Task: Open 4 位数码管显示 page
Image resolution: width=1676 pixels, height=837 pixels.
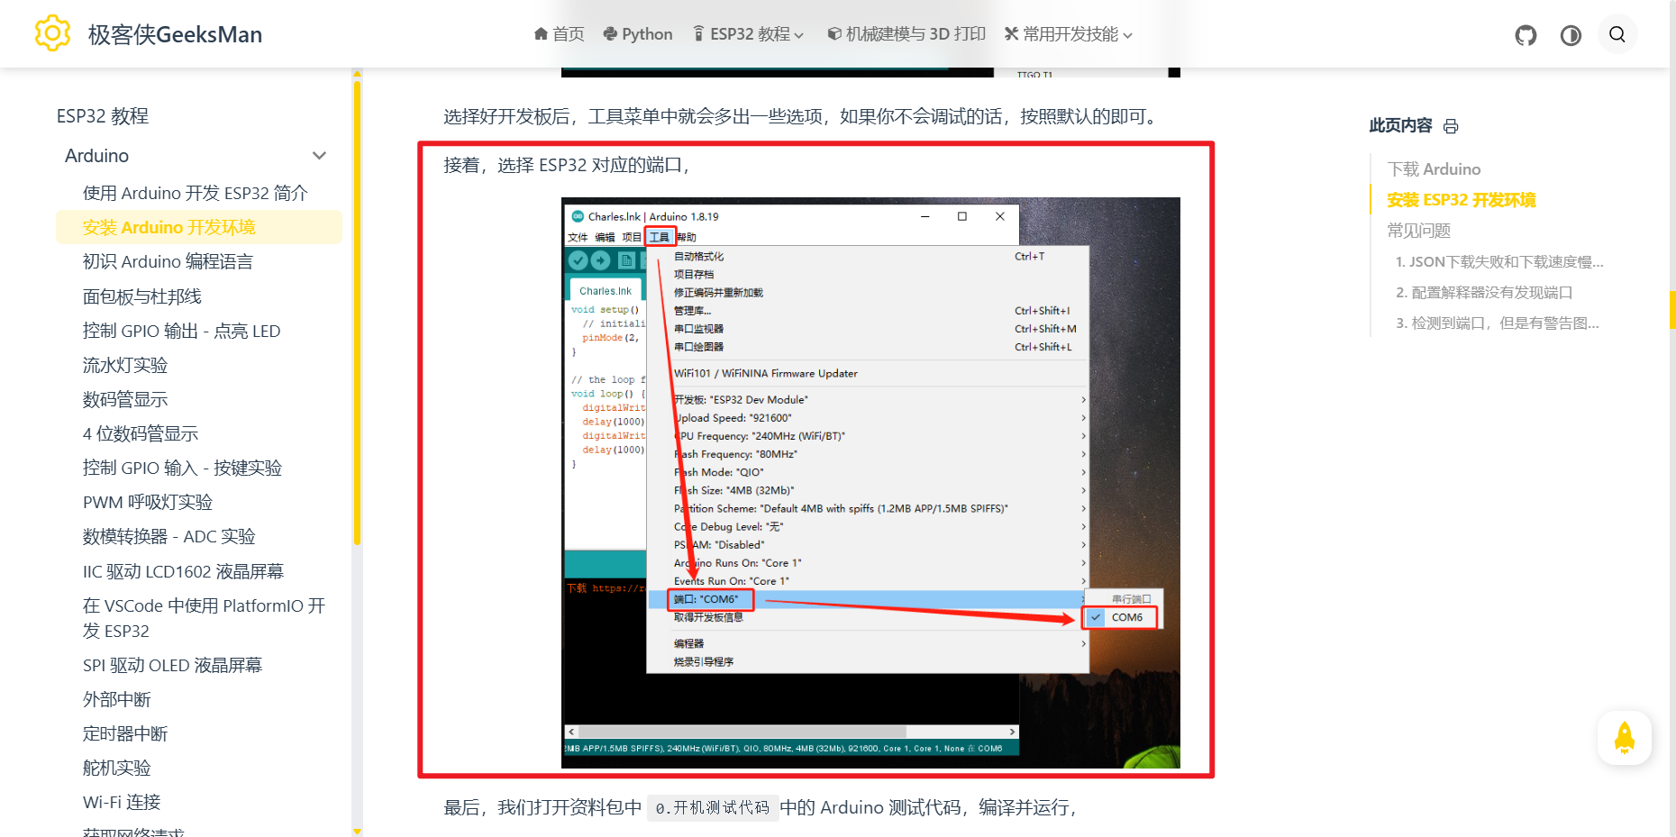Action: [x=140, y=433]
